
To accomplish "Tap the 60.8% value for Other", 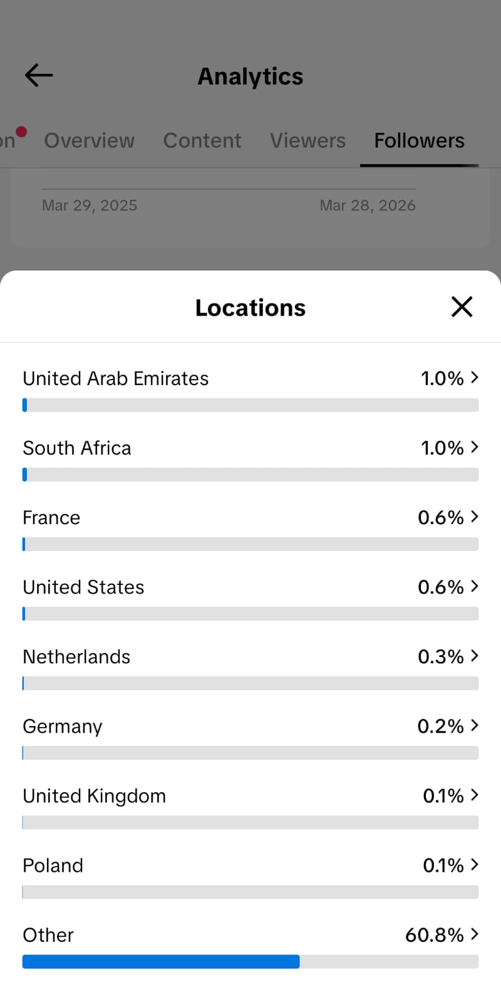I will click(x=434, y=935).
